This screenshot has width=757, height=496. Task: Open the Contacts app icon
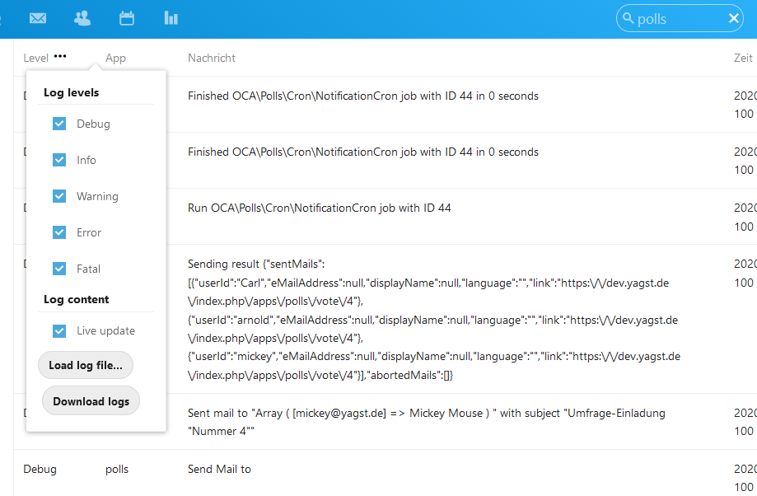[x=82, y=18]
